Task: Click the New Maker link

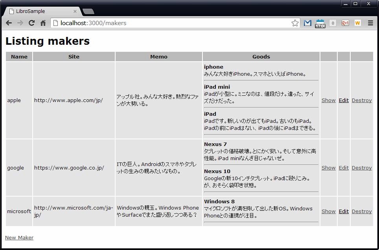Action: [x=19, y=237]
